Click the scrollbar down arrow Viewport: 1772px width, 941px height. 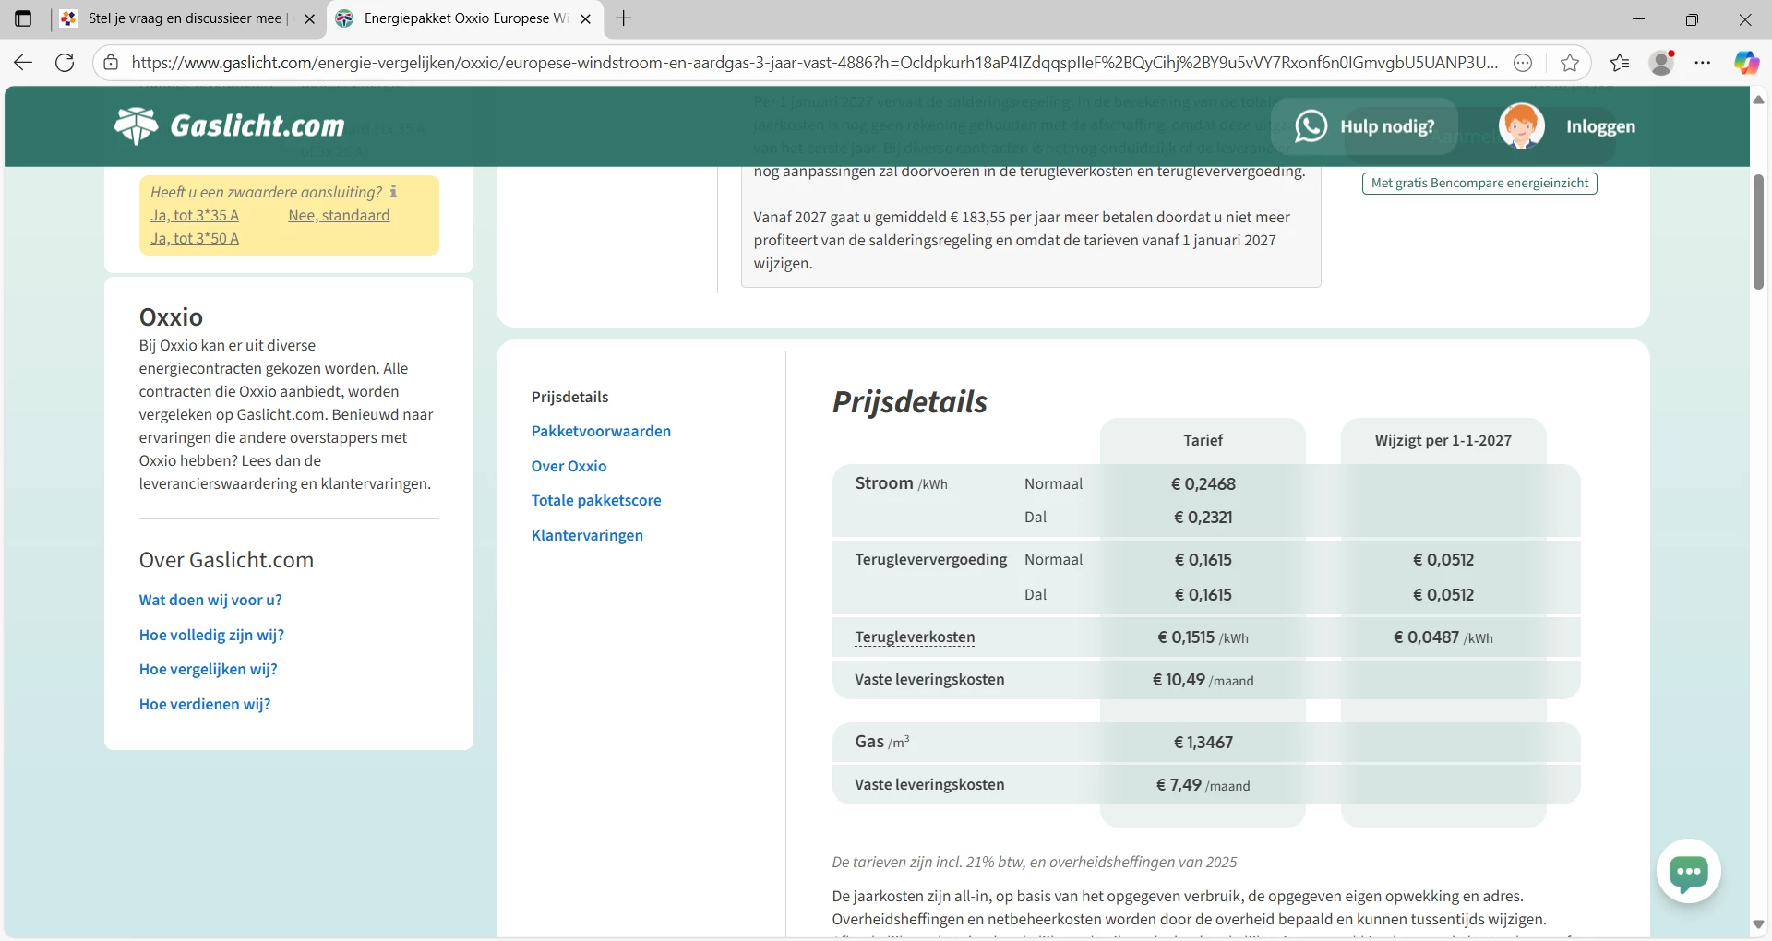1758,924
